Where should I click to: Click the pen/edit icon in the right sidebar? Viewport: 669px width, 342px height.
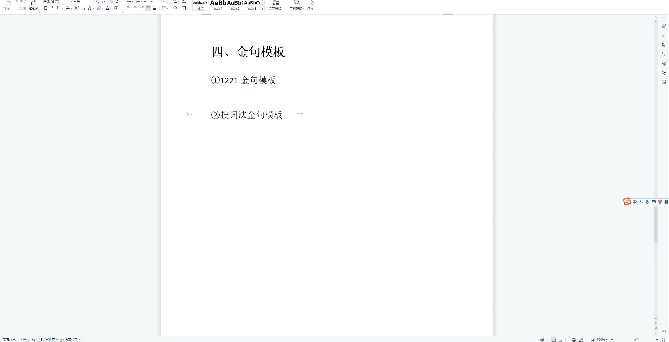click(664, 35)
